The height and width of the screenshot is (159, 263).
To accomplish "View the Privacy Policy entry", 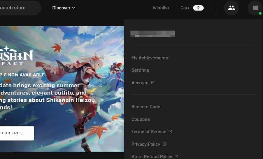I will coord(146,144).
